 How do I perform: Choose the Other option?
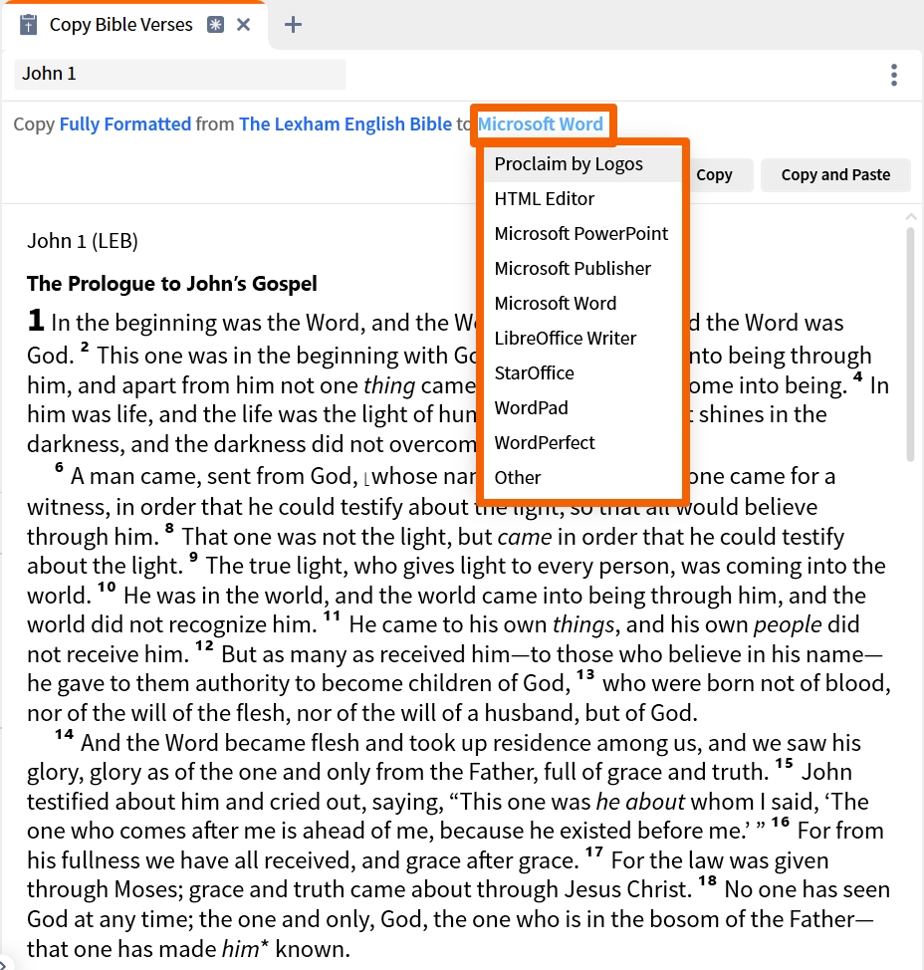pos(582,478)
